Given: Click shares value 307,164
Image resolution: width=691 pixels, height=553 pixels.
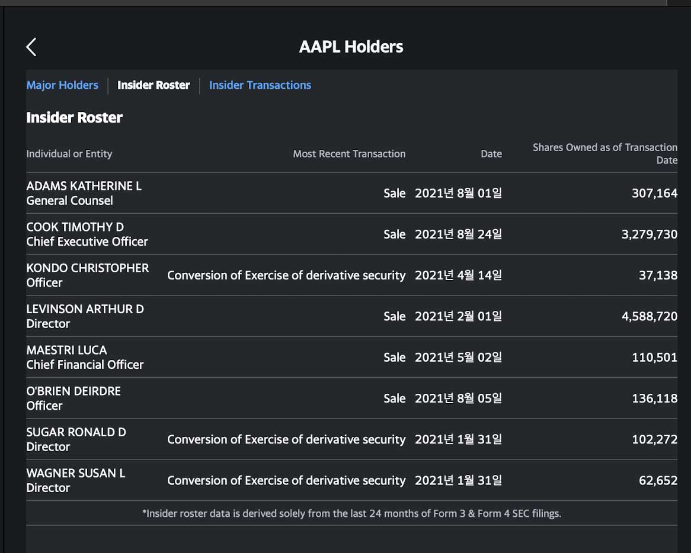Looking at the screenshot, I should tap(654, 193).
